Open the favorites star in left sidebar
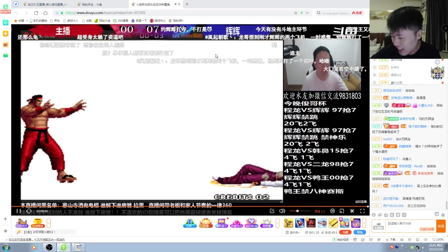 [x=6, y=34]
